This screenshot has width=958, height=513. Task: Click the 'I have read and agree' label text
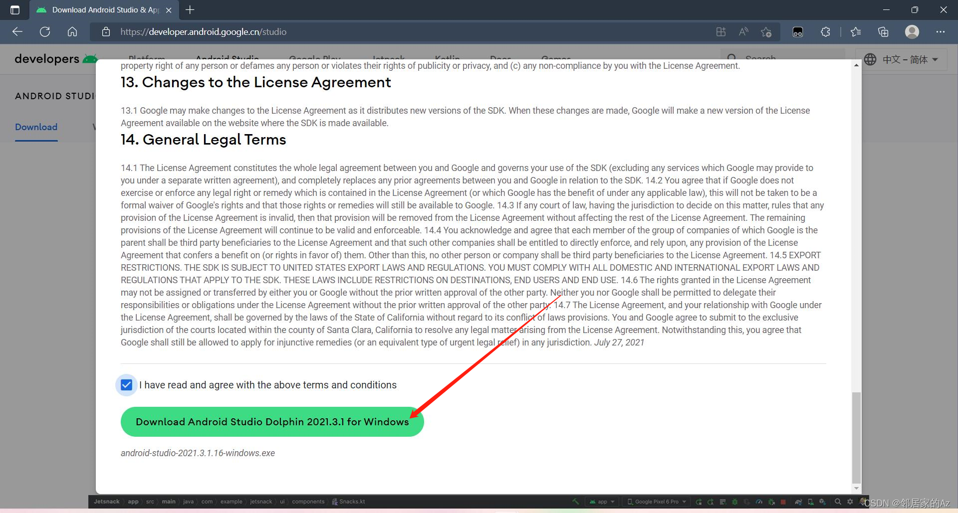pos(268,385)
